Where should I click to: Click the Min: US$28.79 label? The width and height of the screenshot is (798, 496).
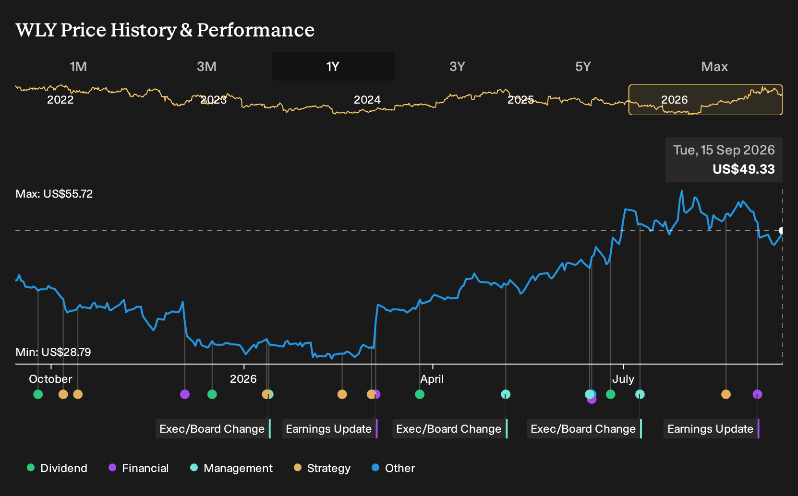(53, 352)
